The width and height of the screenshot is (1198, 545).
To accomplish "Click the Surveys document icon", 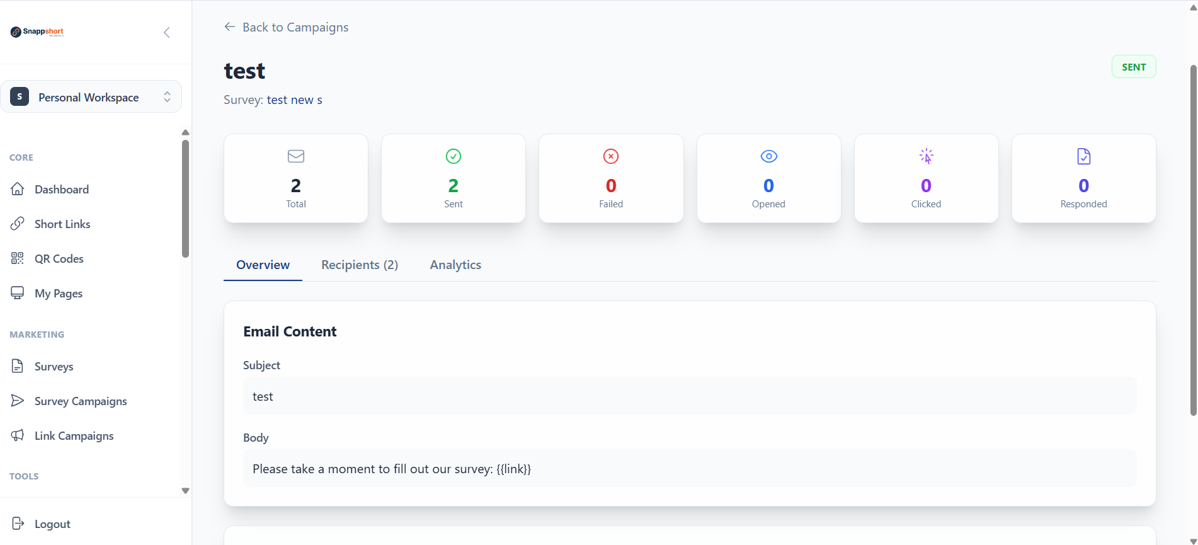I will click(18, 366).
